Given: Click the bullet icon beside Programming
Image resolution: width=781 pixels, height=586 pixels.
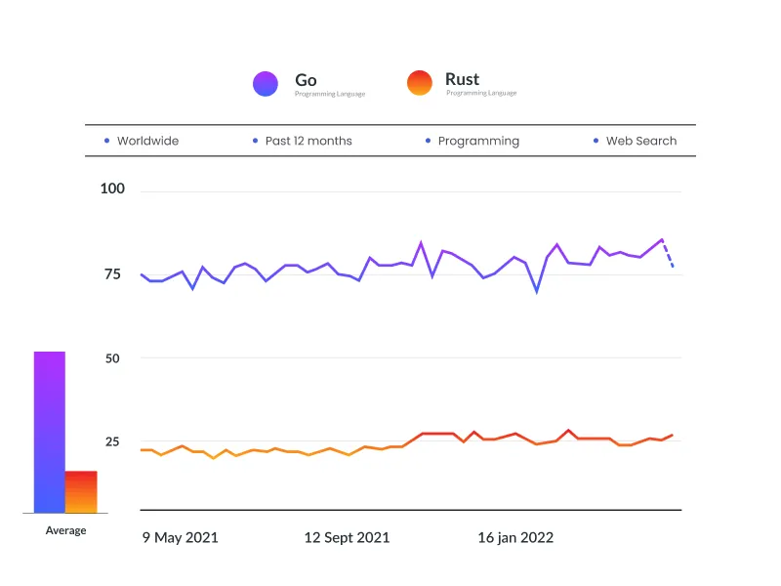Looking at the screenshot, I should (x=428, y=141).
